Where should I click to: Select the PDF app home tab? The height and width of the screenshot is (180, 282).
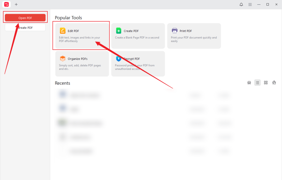click(x=6, y=4)
